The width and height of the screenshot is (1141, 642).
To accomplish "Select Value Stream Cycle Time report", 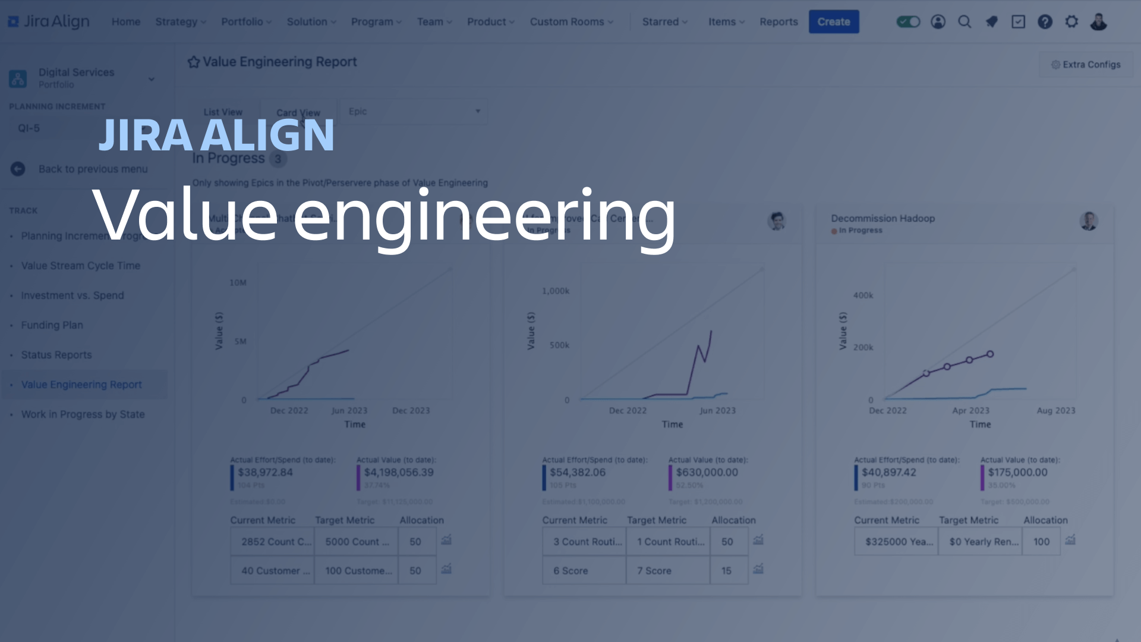I will (x=81, y=265).
